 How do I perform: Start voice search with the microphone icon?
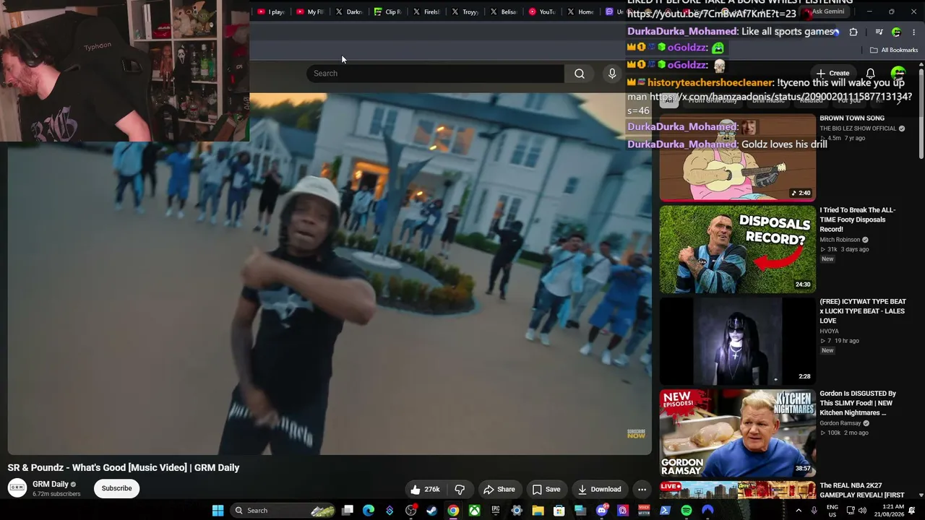[612, 73]
